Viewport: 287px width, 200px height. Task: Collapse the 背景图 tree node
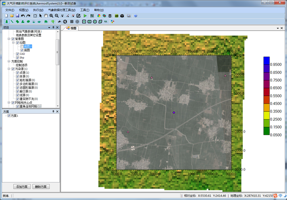[9, 39]
